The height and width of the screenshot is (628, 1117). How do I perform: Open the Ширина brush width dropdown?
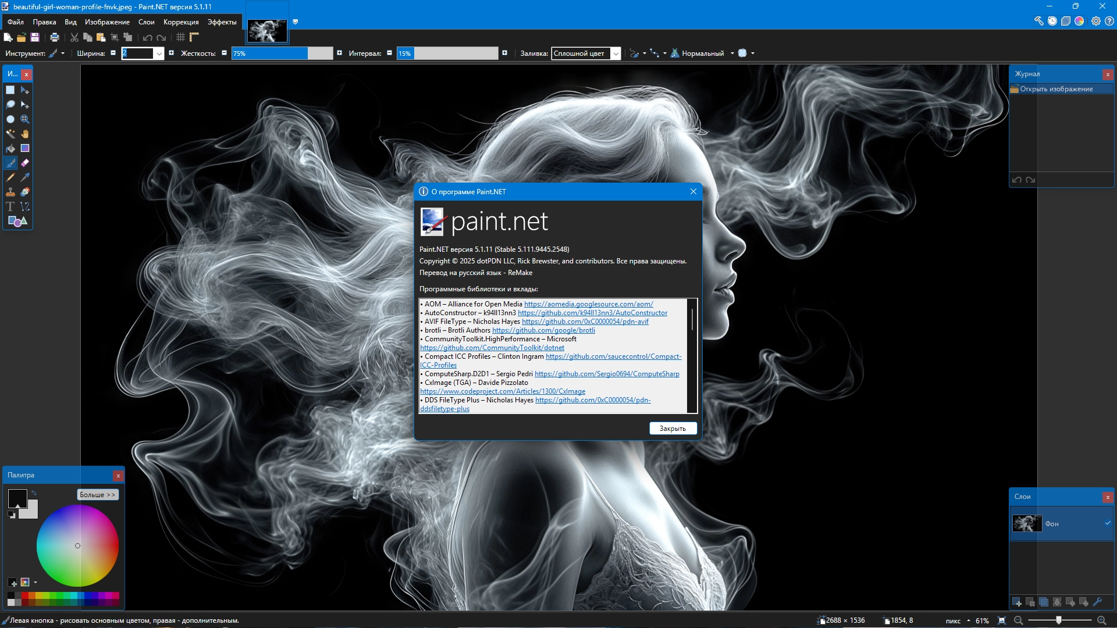[x=159, y=53]
